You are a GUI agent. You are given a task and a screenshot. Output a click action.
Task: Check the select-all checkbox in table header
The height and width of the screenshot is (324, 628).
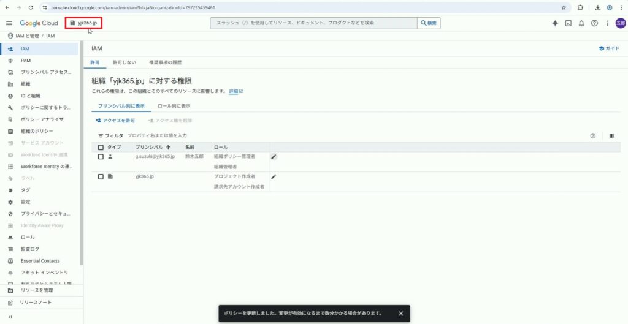(x=101, y=148)
